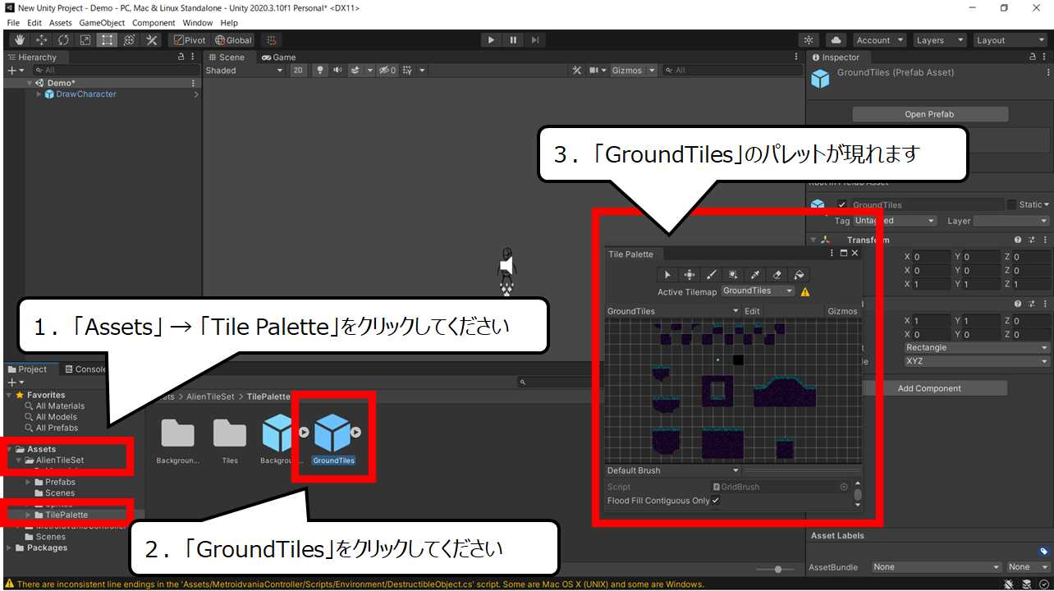The width and height of the screenshot is (1054, 591).
Task: Select the Tile Palette flood fill bucket
Action: (799, 275)
